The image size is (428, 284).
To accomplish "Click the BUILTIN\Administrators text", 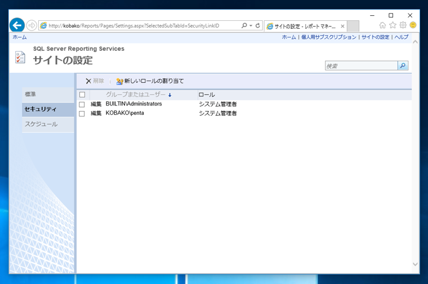I will click(134, 104).
